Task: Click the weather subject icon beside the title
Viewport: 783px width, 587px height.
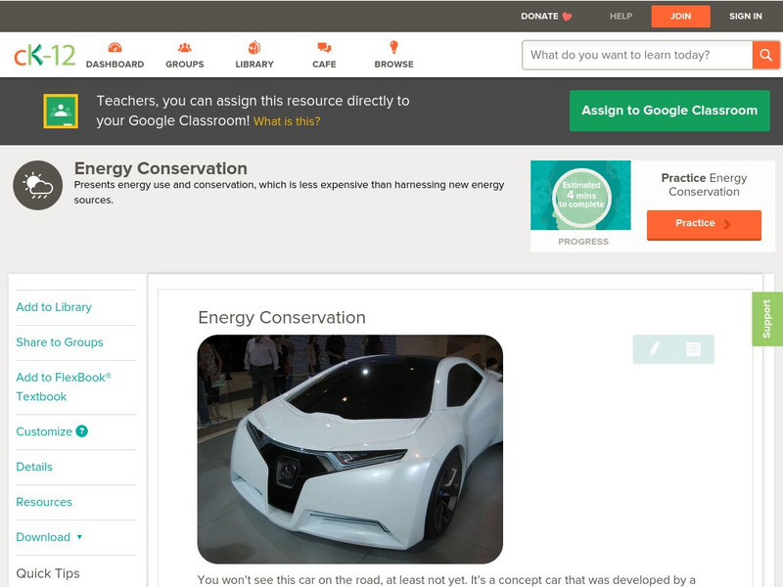Action: coord(38,185)
